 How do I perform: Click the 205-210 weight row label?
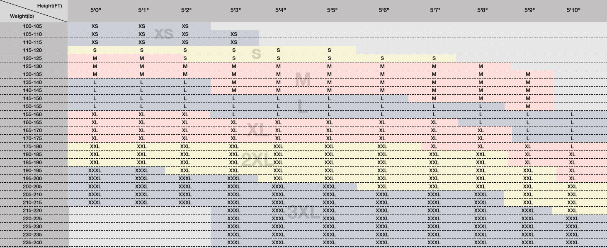tap(33, 194)
